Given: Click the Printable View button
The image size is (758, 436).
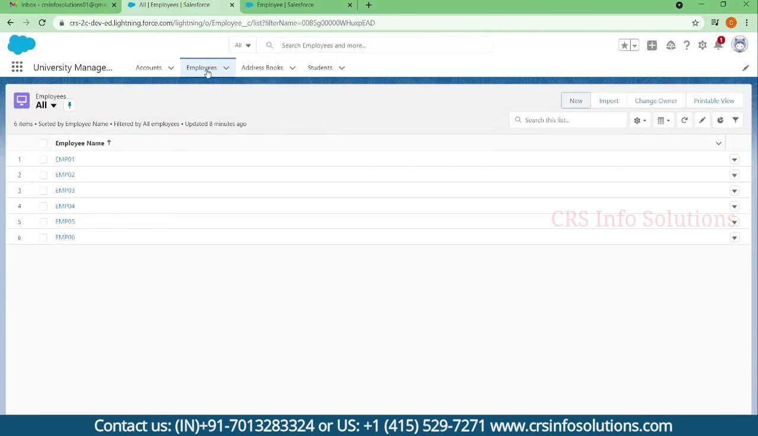Looking at the screenshot, I should tap(714, 101).
